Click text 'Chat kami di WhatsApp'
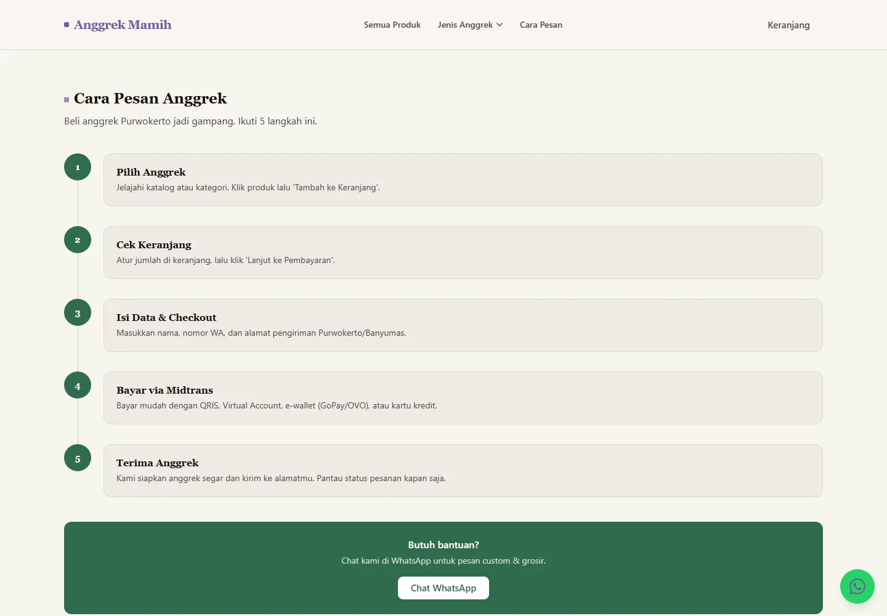 tap(386, 561)
